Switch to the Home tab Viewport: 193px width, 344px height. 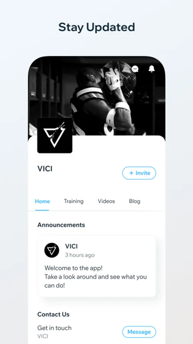point(42,201)
